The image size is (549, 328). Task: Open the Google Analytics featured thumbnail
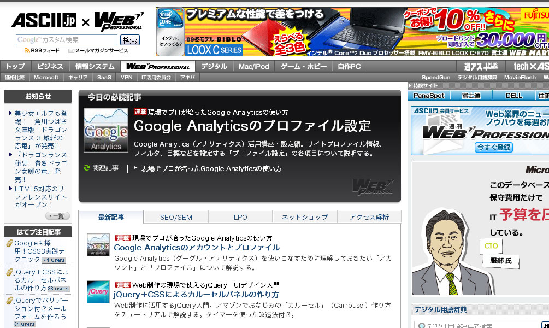tap(105, 130)
